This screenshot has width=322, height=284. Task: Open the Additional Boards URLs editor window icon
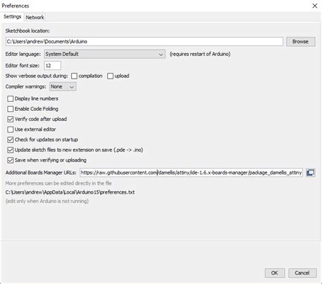[310, 173]
